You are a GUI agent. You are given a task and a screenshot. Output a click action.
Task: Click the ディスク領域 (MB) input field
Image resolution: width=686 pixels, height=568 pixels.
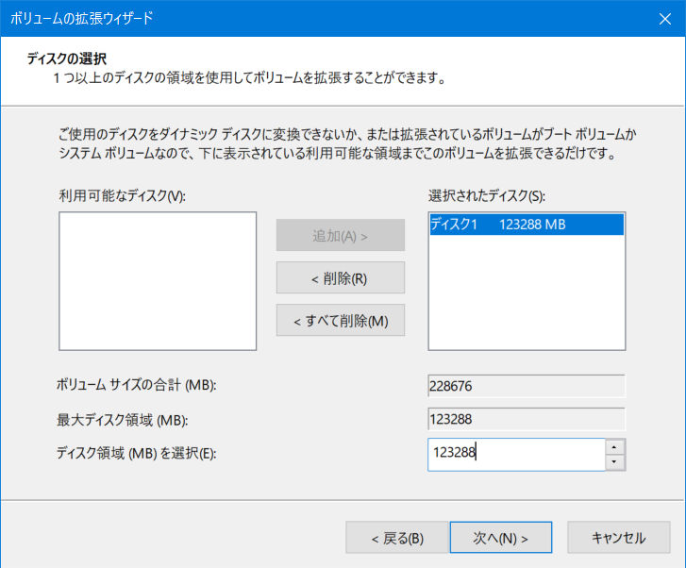pos(515,454)
